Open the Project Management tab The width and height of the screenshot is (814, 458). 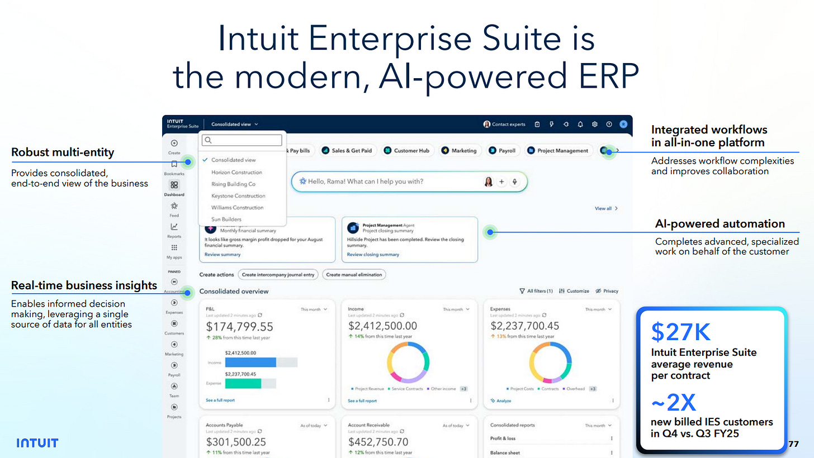coord(558,150)
